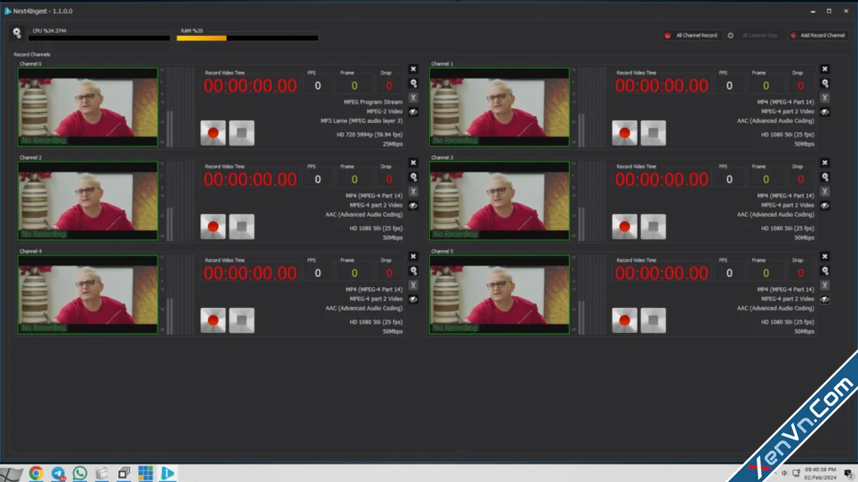The height and width of the screenshot is (482, 858).
Task: Click Channel 0 grey underlined X button
Action: click(413, 97)
